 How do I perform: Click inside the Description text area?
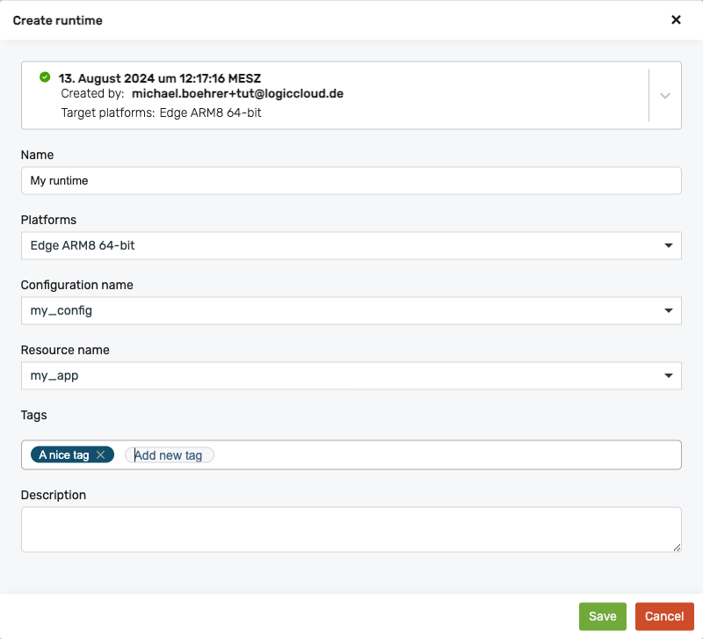click(351, 529)
